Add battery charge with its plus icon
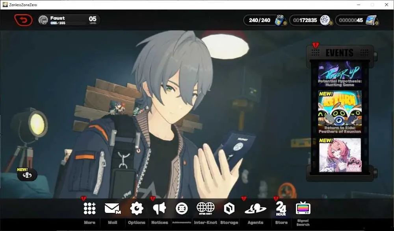This screenshot has height=231, width=394. coord(285,23)
